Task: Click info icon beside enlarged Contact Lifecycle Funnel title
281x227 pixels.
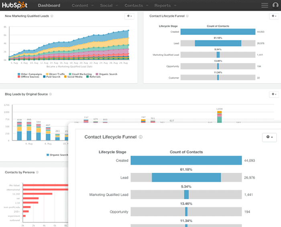Action: (x=140, y=137)
